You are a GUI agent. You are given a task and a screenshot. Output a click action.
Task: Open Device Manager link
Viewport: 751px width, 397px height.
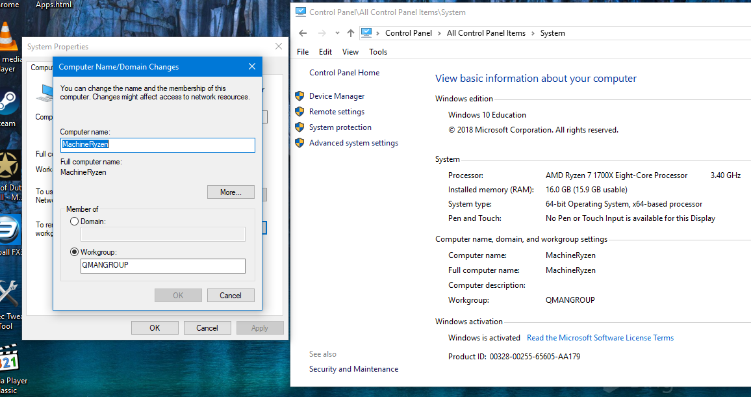click(337, 96)
